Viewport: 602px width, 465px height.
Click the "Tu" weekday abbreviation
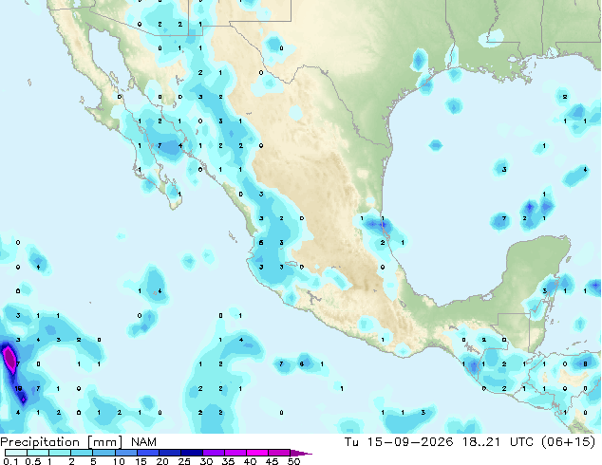[351, 442]
